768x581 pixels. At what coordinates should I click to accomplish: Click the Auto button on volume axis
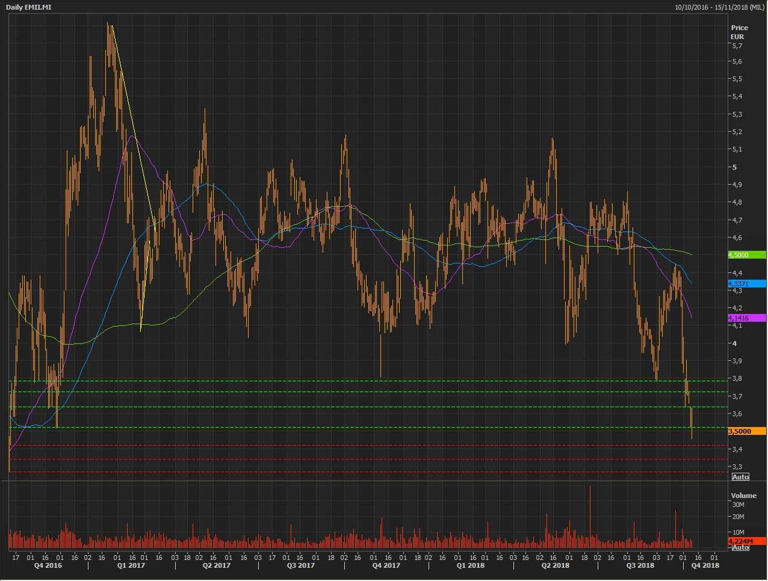(740, 547)
